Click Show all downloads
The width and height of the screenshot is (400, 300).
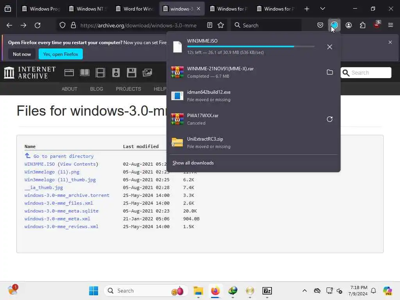coord(193,163)
